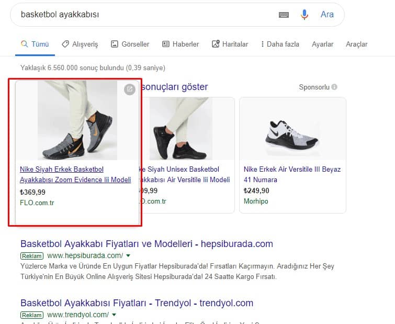Expand the Daha fazla menu
Image resolution: width=395 pixels, height=324 pixels.
[x=280, y=44]
